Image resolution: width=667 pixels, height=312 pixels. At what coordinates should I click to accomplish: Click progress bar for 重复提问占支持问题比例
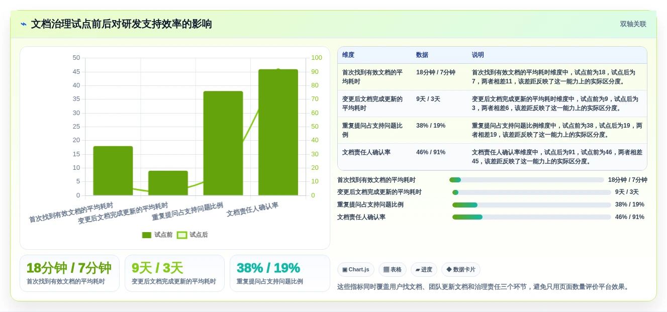tap(532, 205)
